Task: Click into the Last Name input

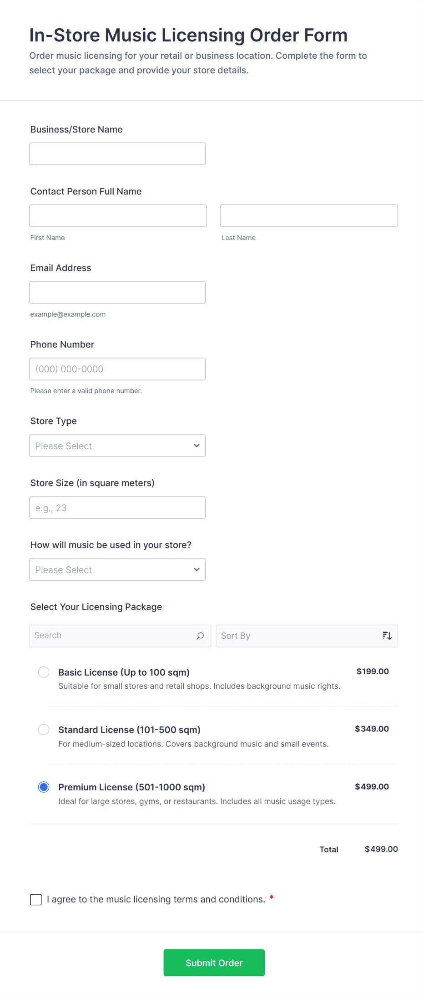Action: coord(309,216)
